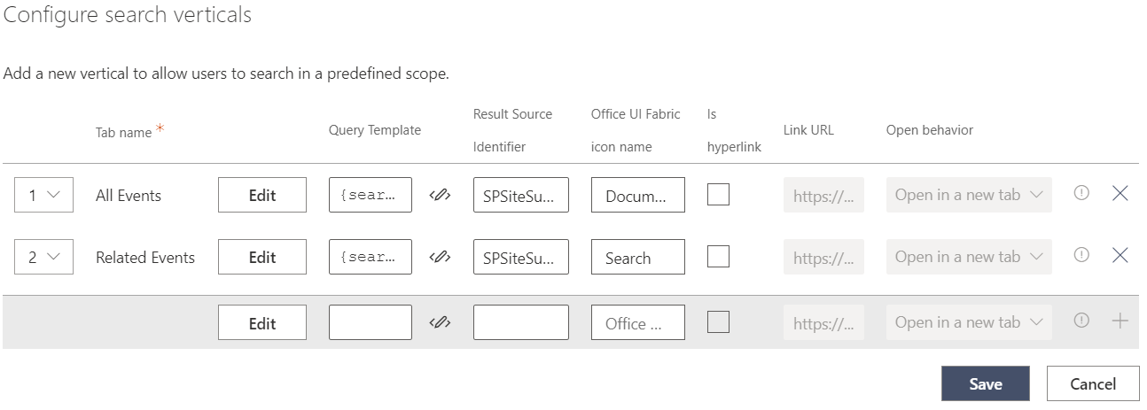Click info icon in All Events row
Screen dimensions: 1147x410
point(1081,193)
